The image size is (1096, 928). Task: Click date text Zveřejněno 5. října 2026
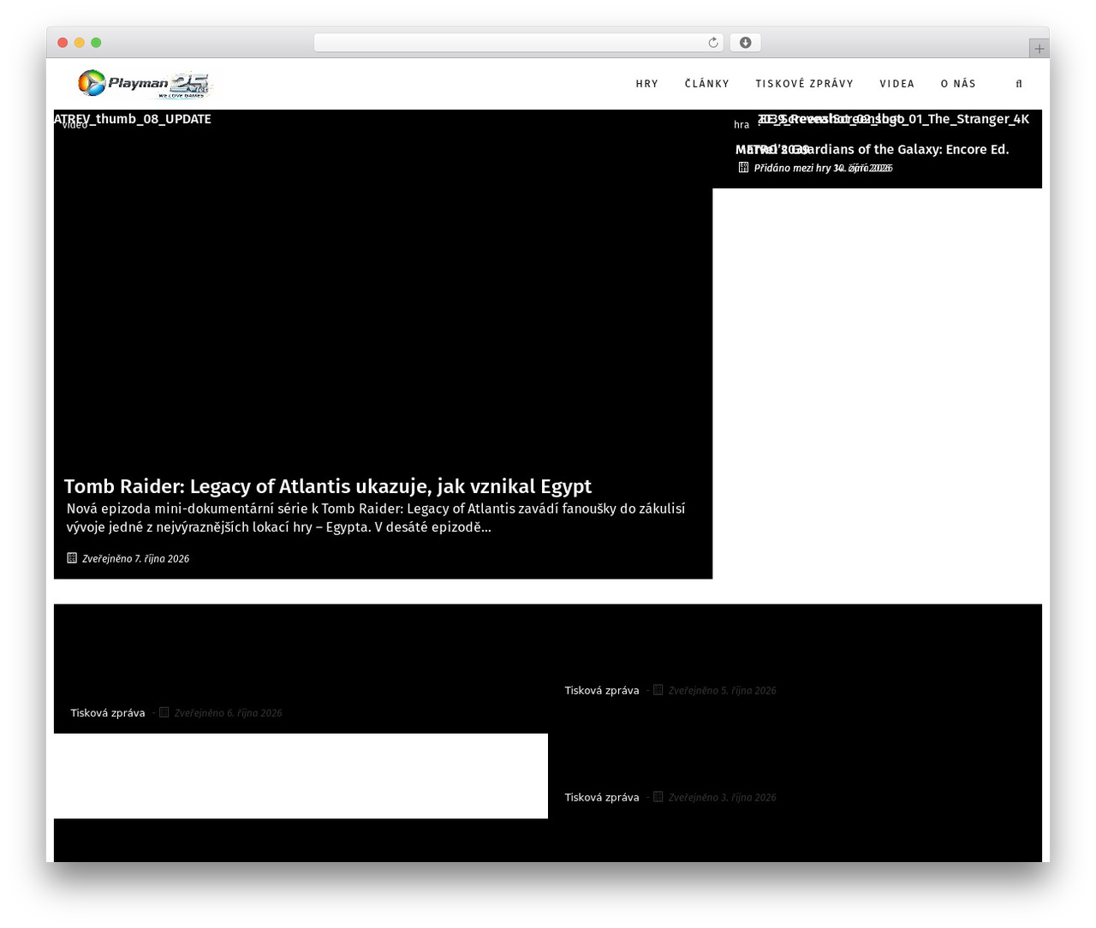pos(723,691)
